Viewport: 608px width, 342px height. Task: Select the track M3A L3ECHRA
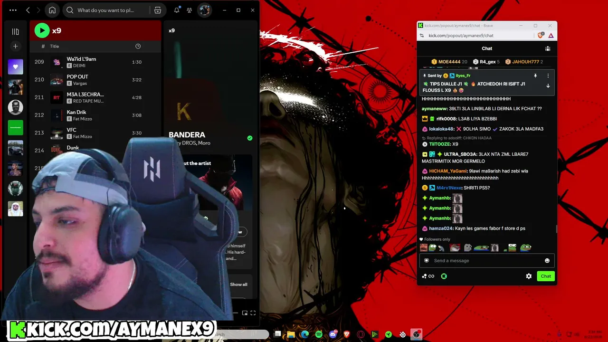pos(85,94)
